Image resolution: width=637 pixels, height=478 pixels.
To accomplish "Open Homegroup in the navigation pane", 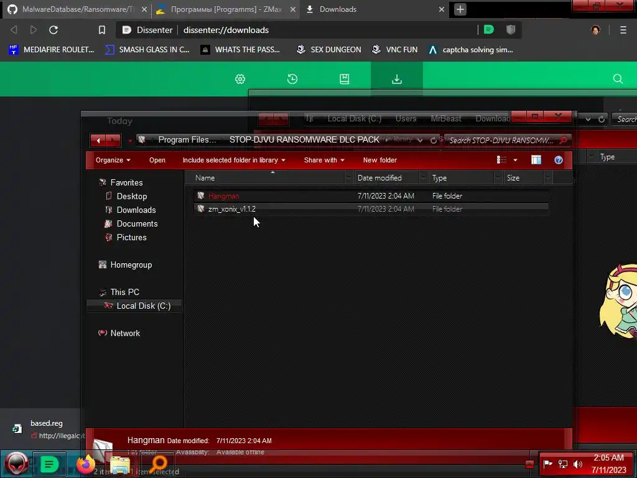I will (x=131, y=265).
